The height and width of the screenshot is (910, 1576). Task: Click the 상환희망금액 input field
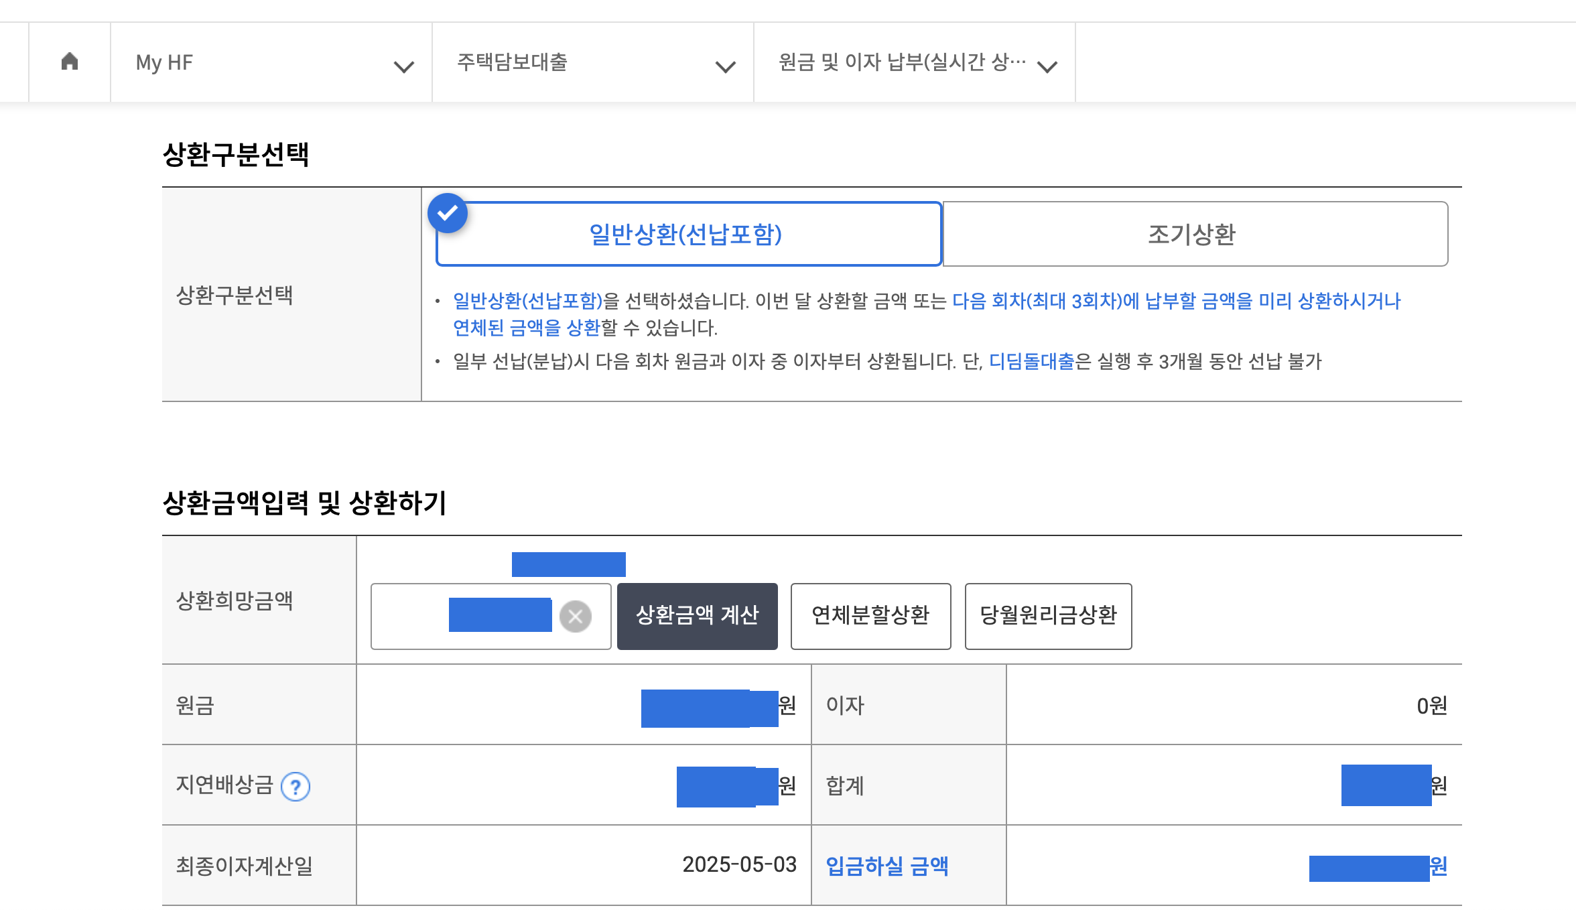409,616
